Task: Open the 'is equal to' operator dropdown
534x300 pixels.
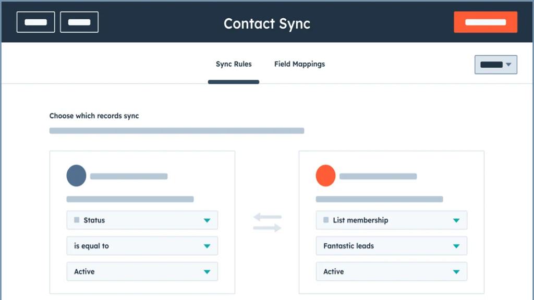Action: (x=142, y=246)
